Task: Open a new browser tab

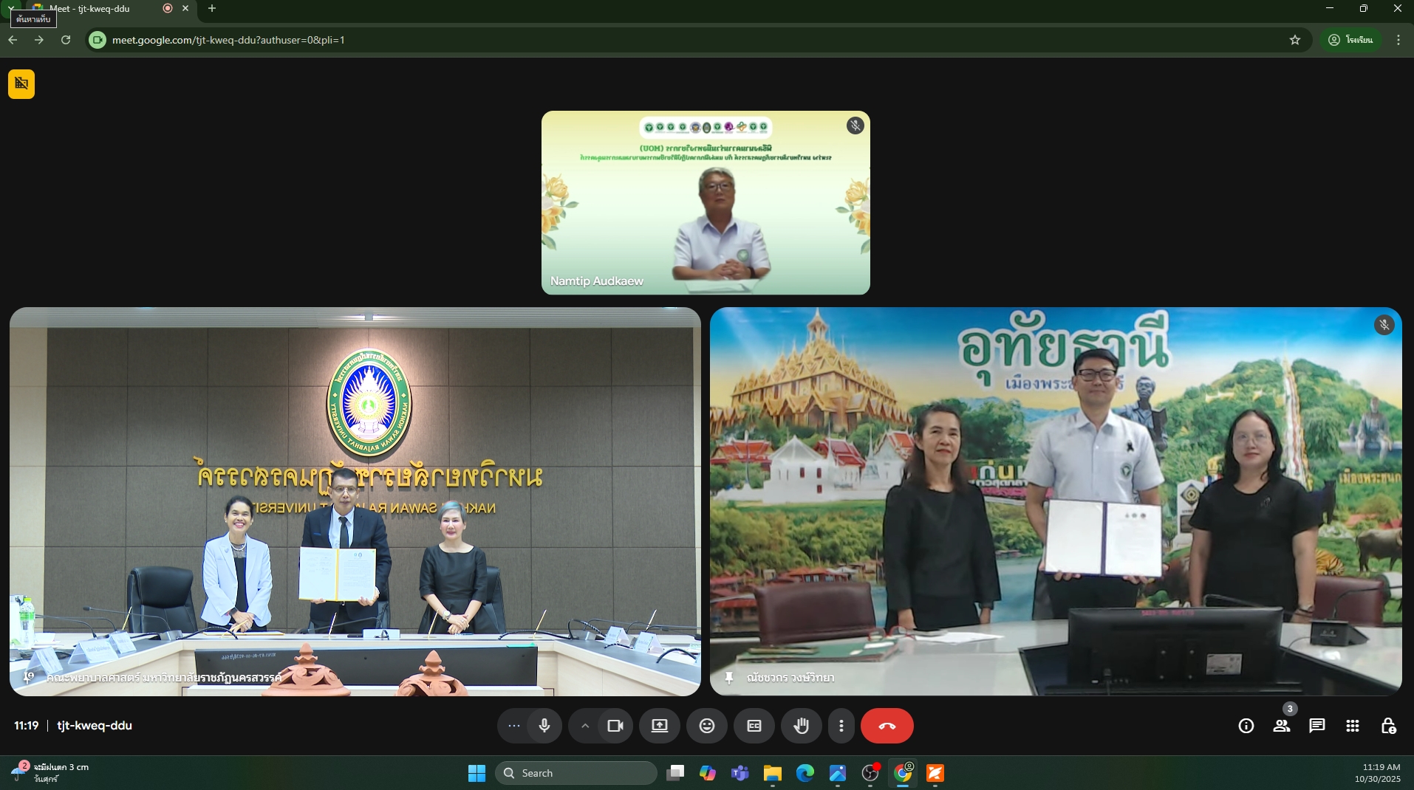Action: 212,9
